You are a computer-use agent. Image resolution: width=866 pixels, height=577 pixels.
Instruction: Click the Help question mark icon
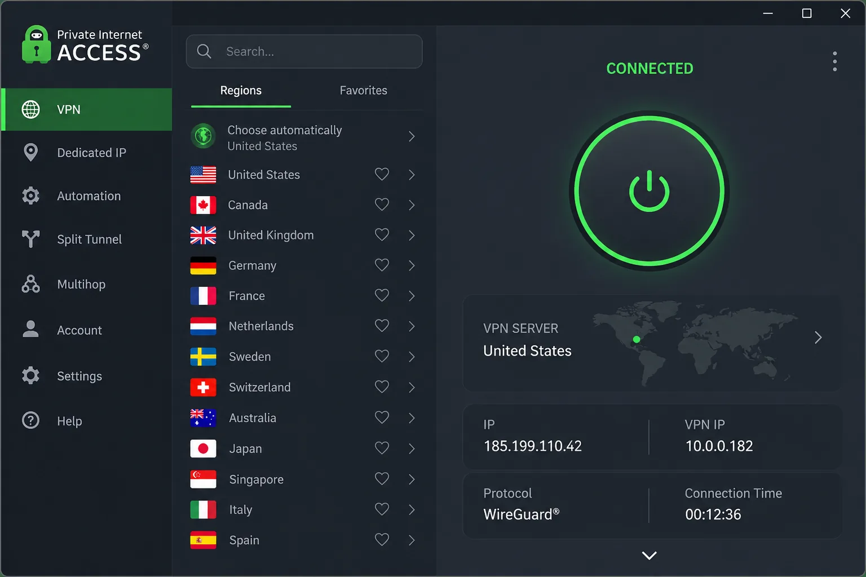pyautogui.click(x=30, y=420)
